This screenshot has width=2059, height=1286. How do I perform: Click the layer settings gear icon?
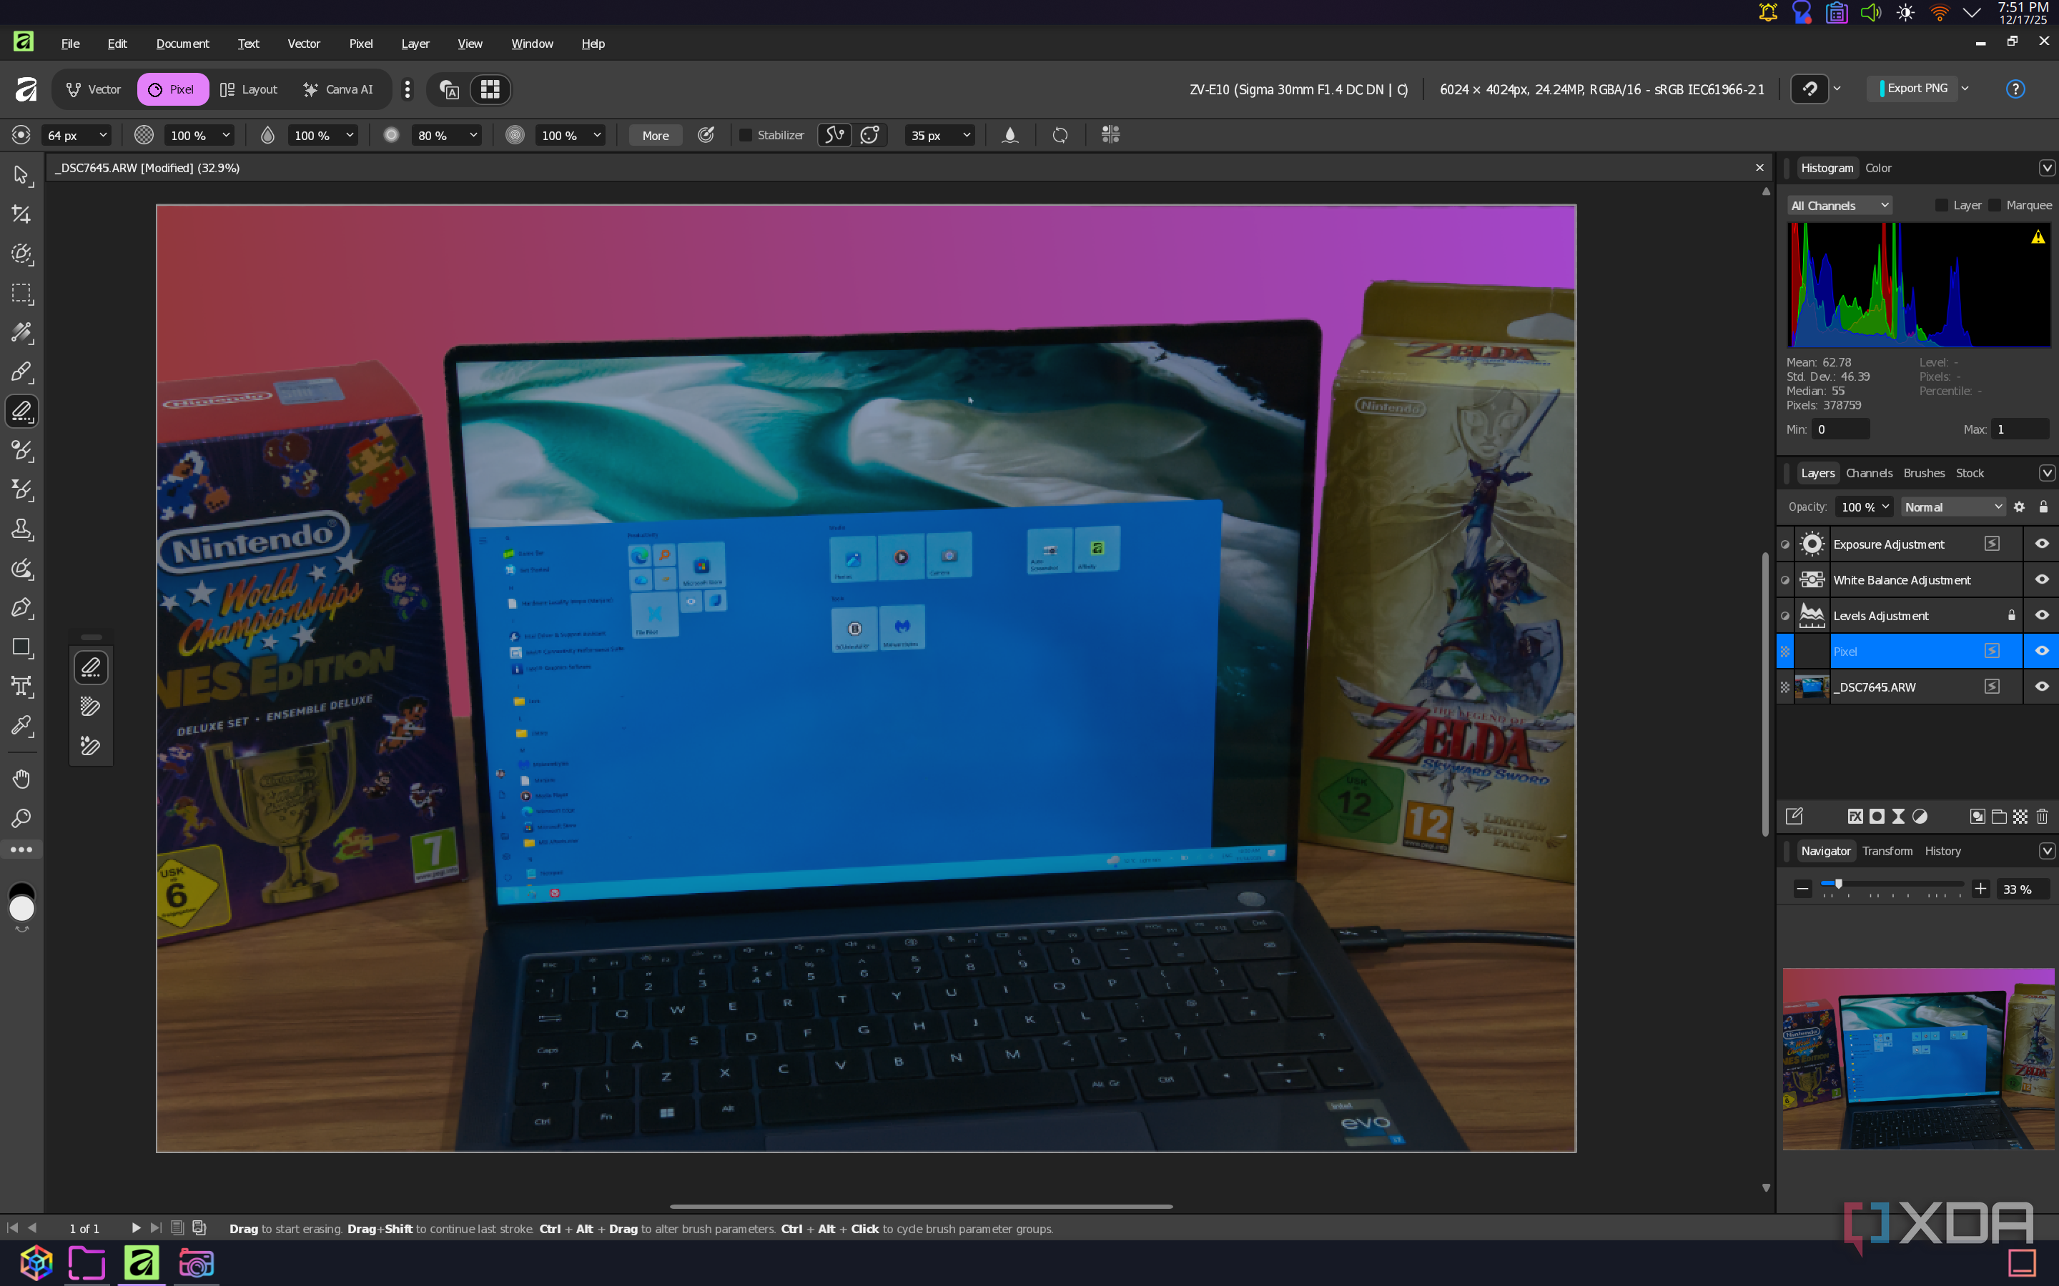point(2019,507)
